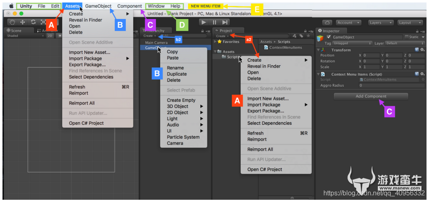429x201 pixels.
Task: Select the Rotate tool in toolbar
Action: click(x=33, y=22)
